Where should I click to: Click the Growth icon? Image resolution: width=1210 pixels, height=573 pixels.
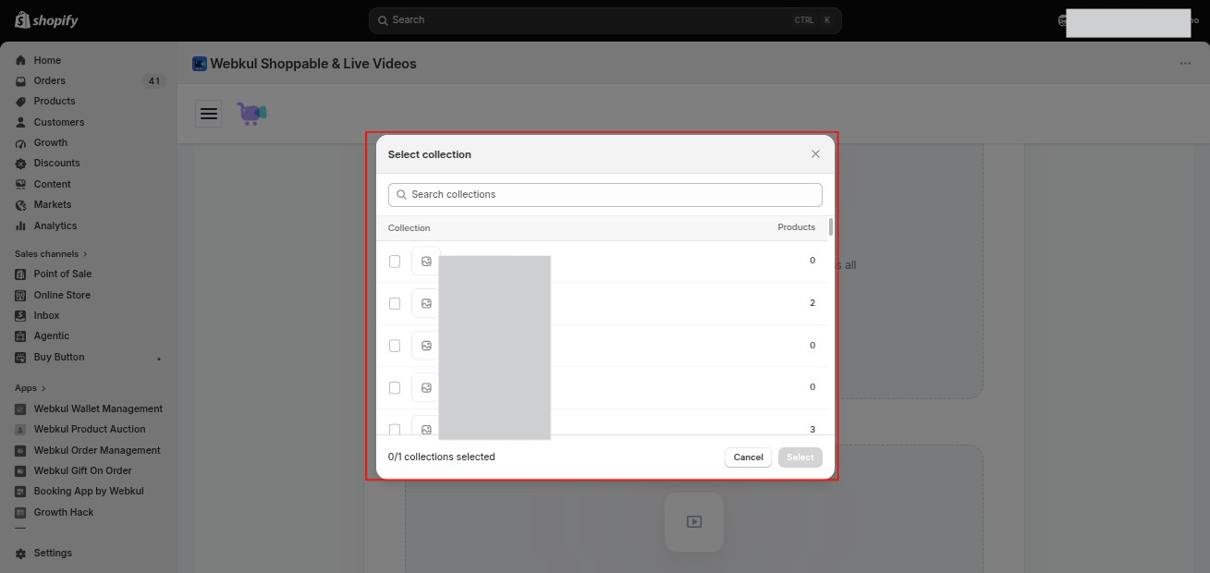pyautogui.click(x=21, y=142)
